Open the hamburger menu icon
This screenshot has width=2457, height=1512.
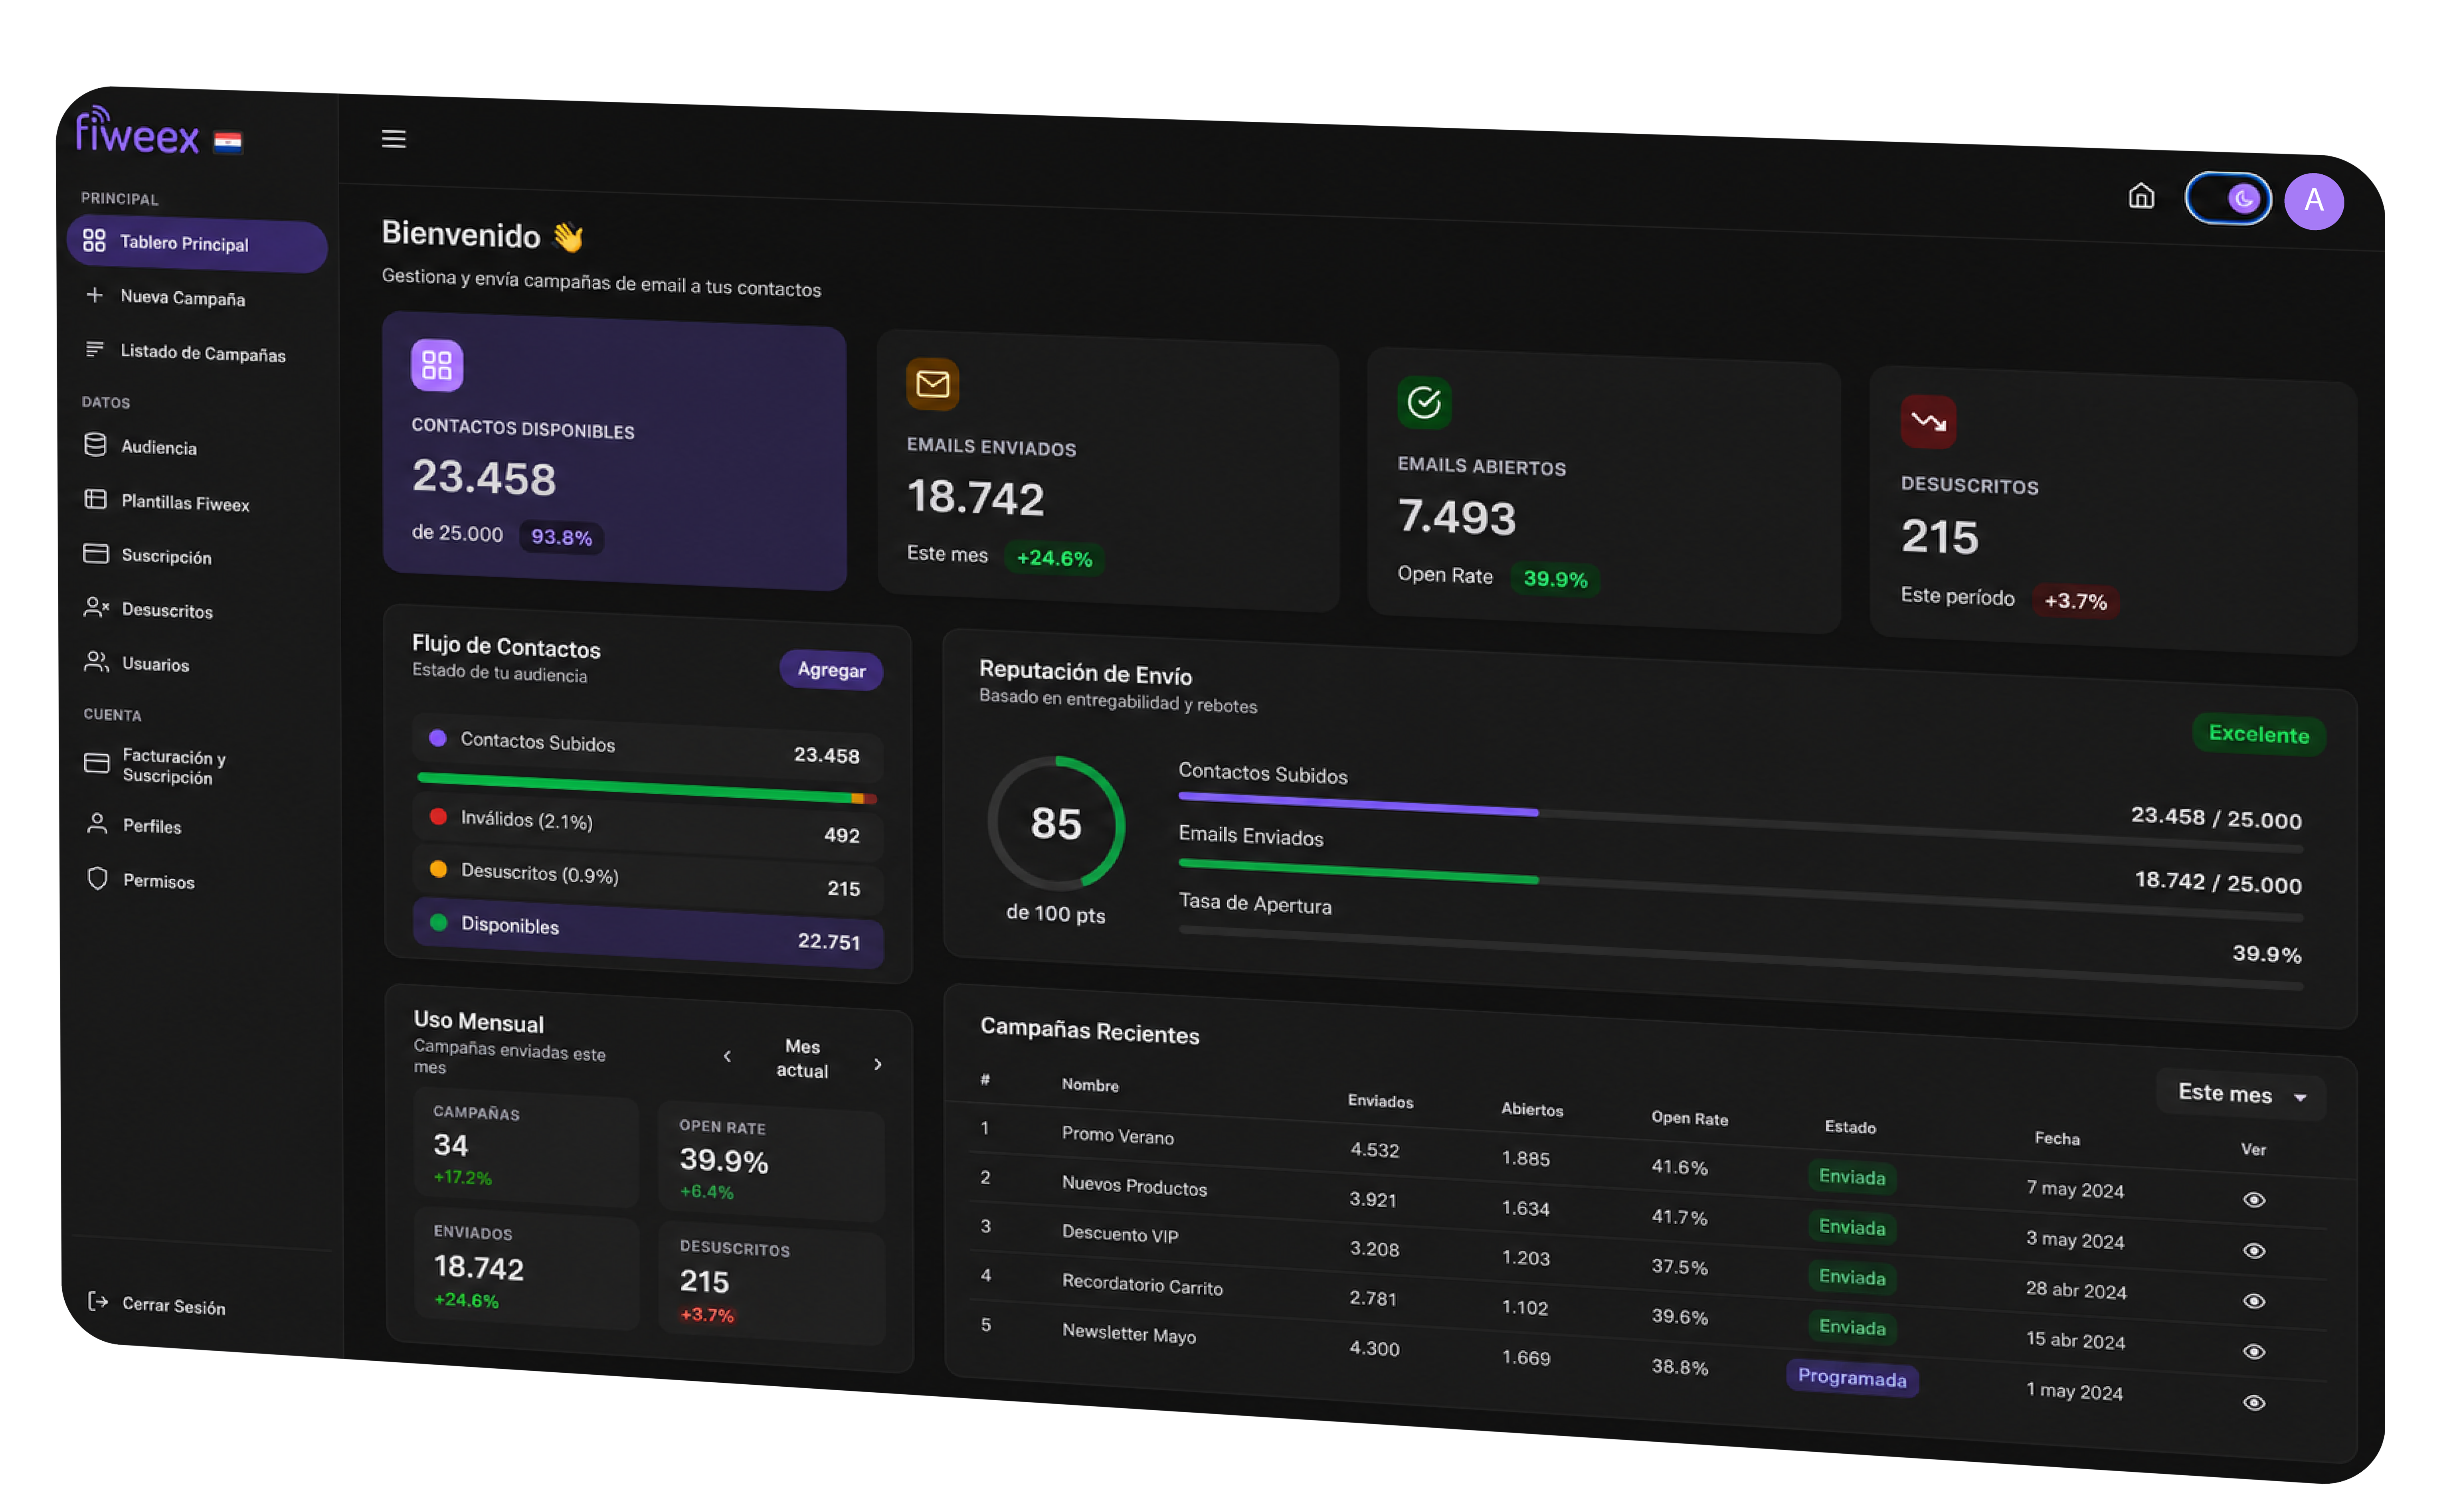click(x=393, y=139)
